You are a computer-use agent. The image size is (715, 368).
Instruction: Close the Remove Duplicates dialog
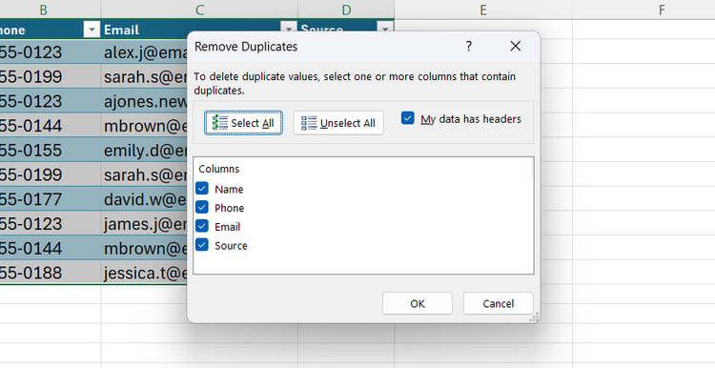pos(515,46)
